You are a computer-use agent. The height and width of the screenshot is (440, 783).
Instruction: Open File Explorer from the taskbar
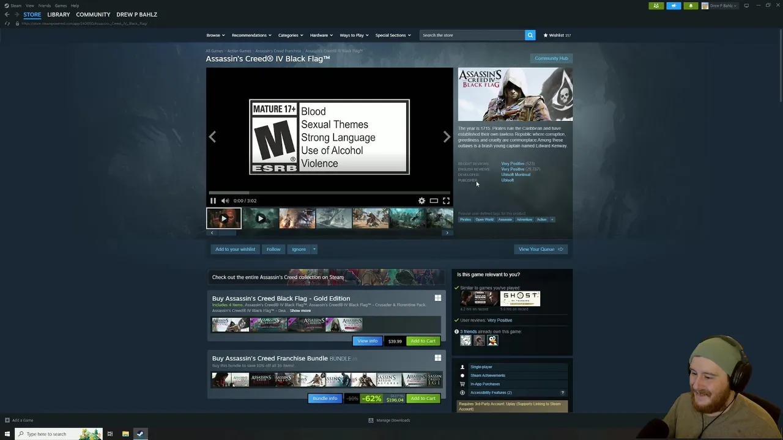pos(125,434)
